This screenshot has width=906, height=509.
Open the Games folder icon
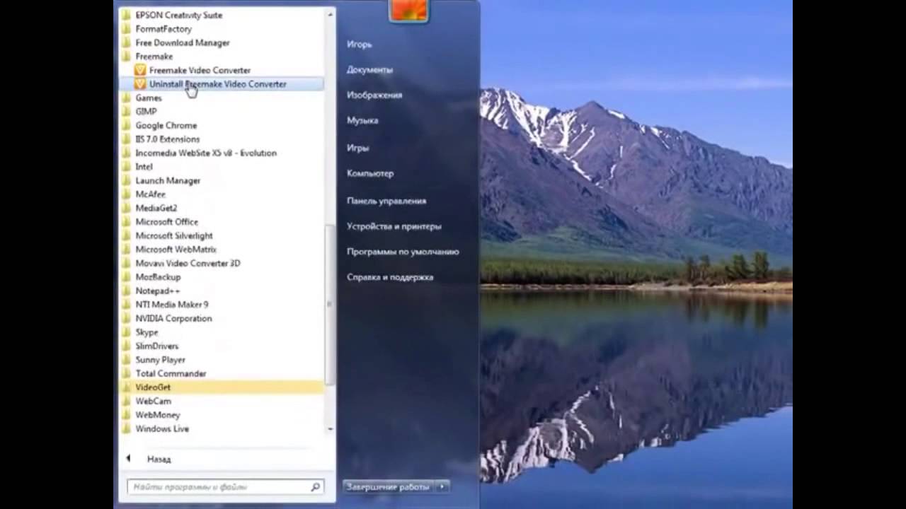click(x=126, y=98)
